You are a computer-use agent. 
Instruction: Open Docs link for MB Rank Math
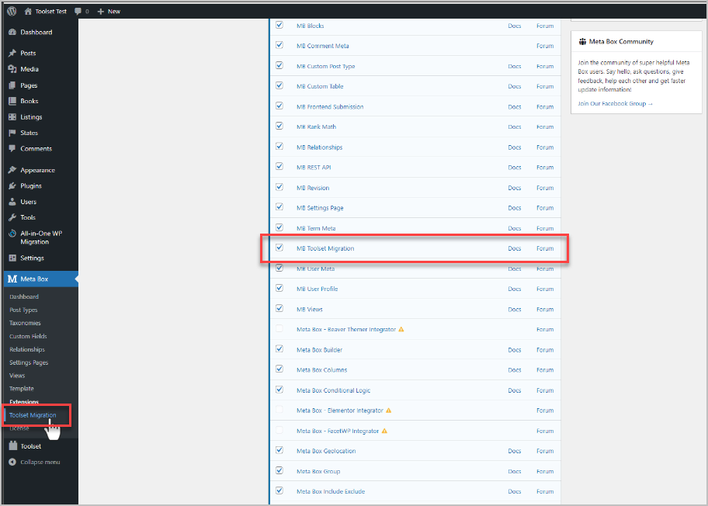[514, 126]
